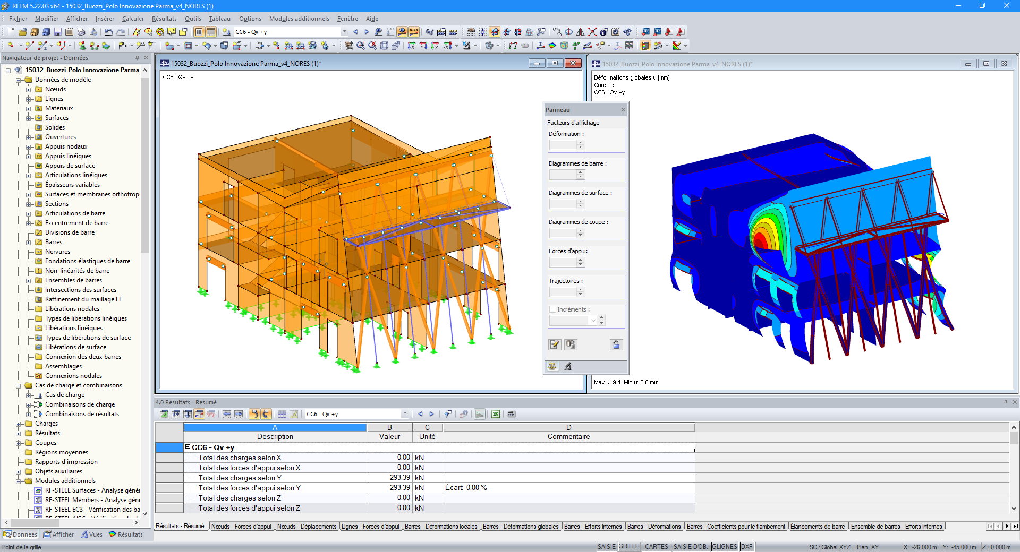Toggle first highlighted arrow button in results table toolbar
The height and width of the screenshot is (552, 1020).
[x=254, y=414]
